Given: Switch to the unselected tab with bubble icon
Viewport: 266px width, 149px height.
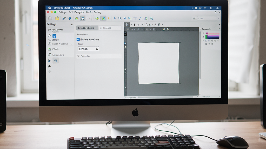Looking at the screenshot, I should [x=110, y=28].
